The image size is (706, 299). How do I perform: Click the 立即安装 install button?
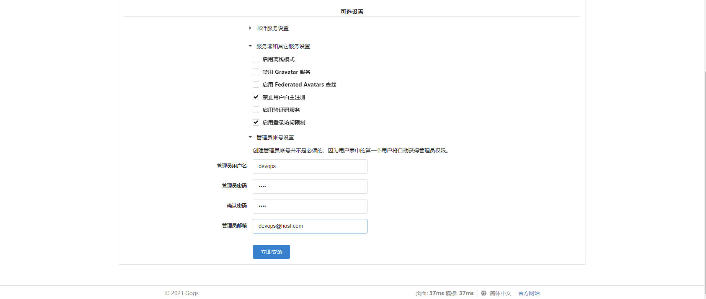pos(271,252)
